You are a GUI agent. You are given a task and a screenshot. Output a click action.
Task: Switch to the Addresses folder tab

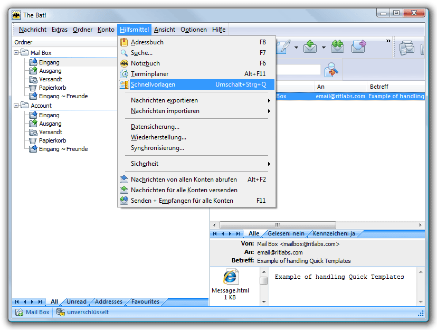[x=108, y=301]
